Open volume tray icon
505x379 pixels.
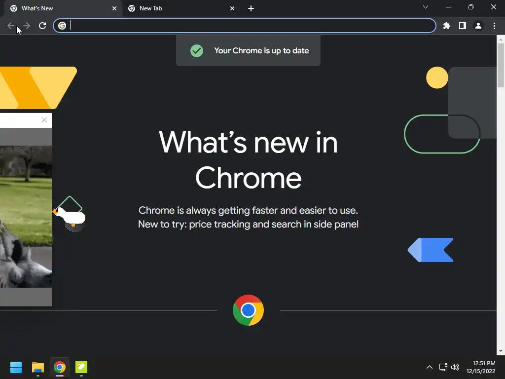tap(455, 367)
